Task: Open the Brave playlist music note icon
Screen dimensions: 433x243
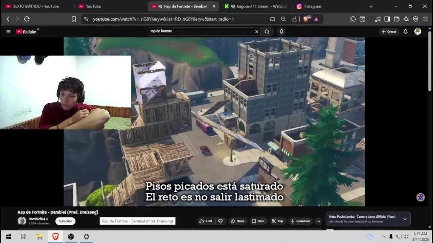Action: [378, 19]
